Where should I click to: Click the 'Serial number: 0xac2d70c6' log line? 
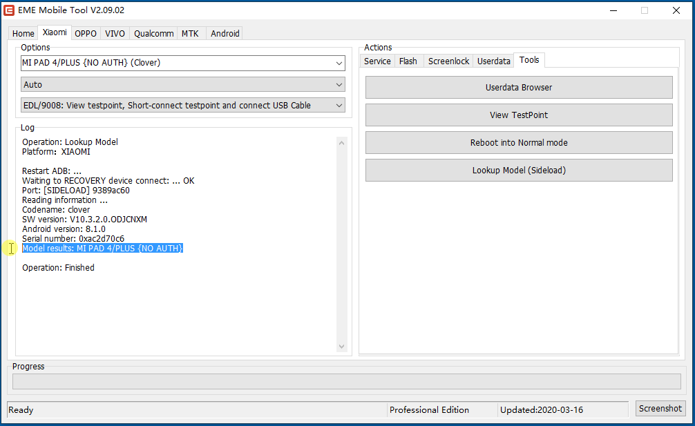click(x=73, y=239)
